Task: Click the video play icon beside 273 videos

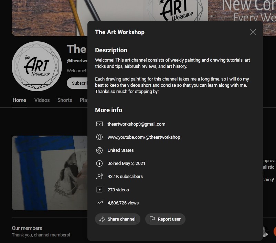Action: coord(99,190)
